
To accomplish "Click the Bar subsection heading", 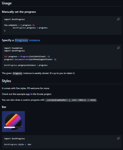I will pos(4,107).
